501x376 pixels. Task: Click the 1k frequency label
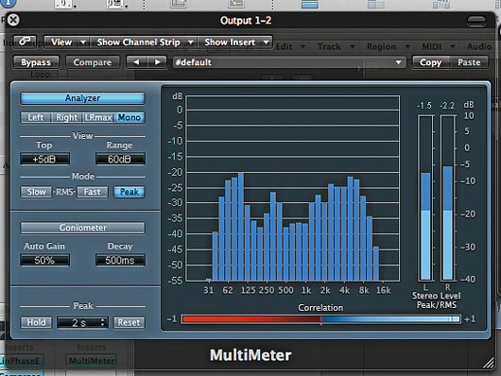(306, 290)
